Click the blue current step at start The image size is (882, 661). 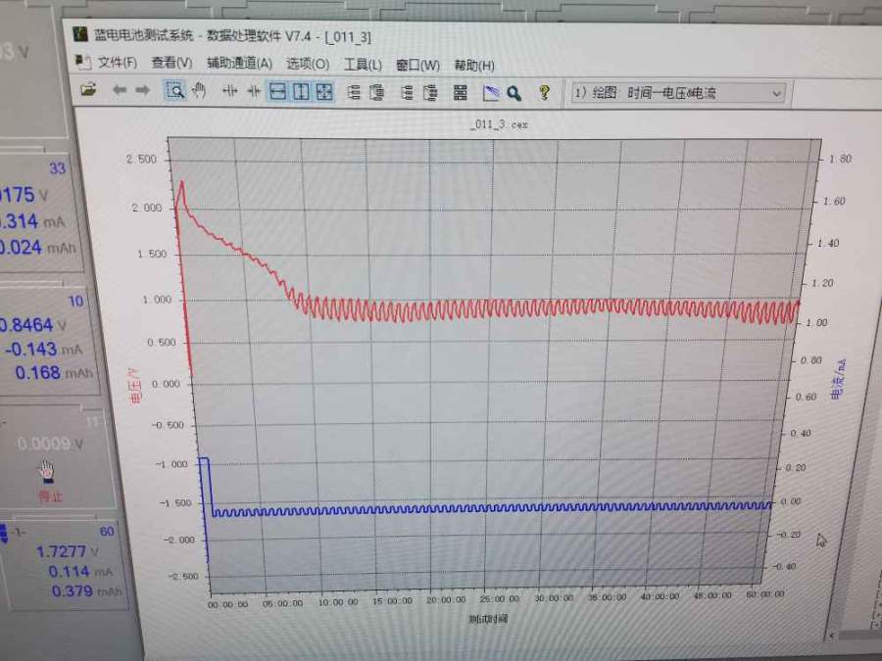coord(204,459)
